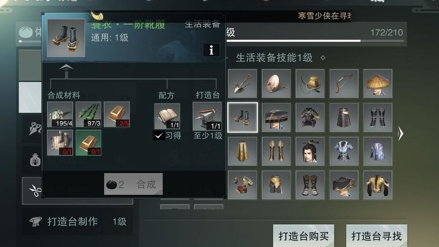Pick the blue robe armor icon

coord(344,151)
